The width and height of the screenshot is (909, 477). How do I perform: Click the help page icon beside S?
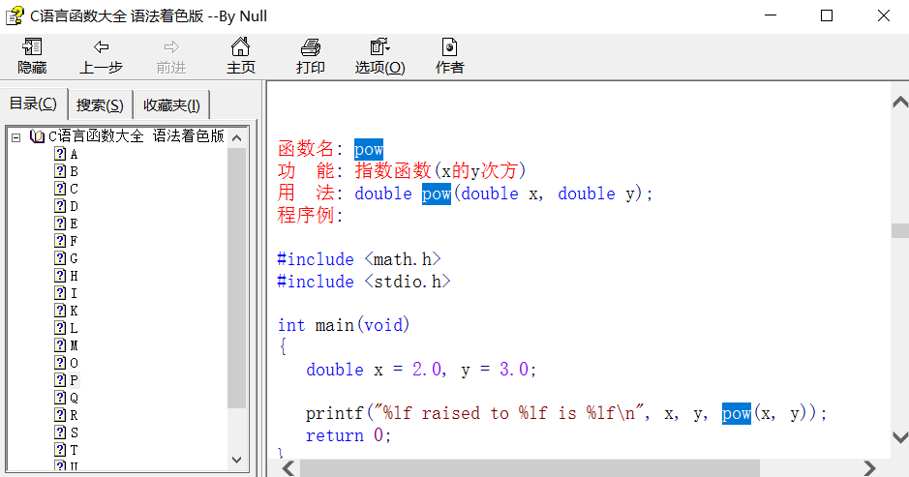click(60, 432)
